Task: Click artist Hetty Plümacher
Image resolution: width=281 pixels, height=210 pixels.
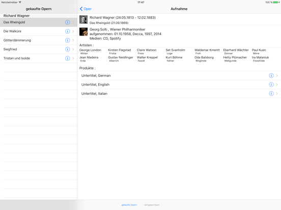Action: [x=235, y=57]
